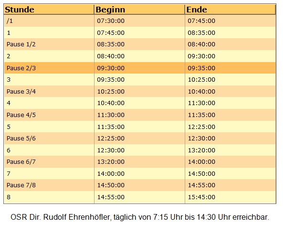Click begin time 14:00:00 of lesson 7
The width and height of the screenshot is (285, 225).
click(111, 174)
